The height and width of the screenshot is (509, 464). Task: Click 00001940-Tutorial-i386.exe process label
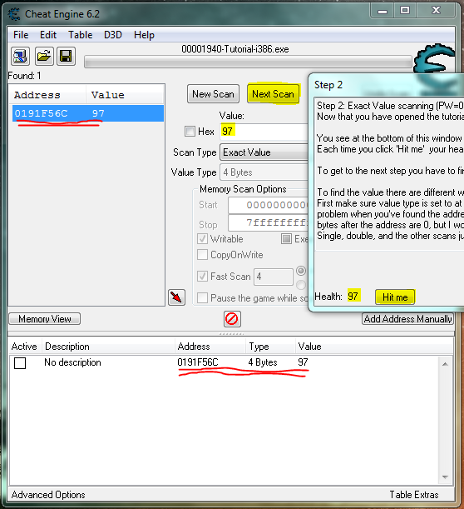(x=235, y=49)
